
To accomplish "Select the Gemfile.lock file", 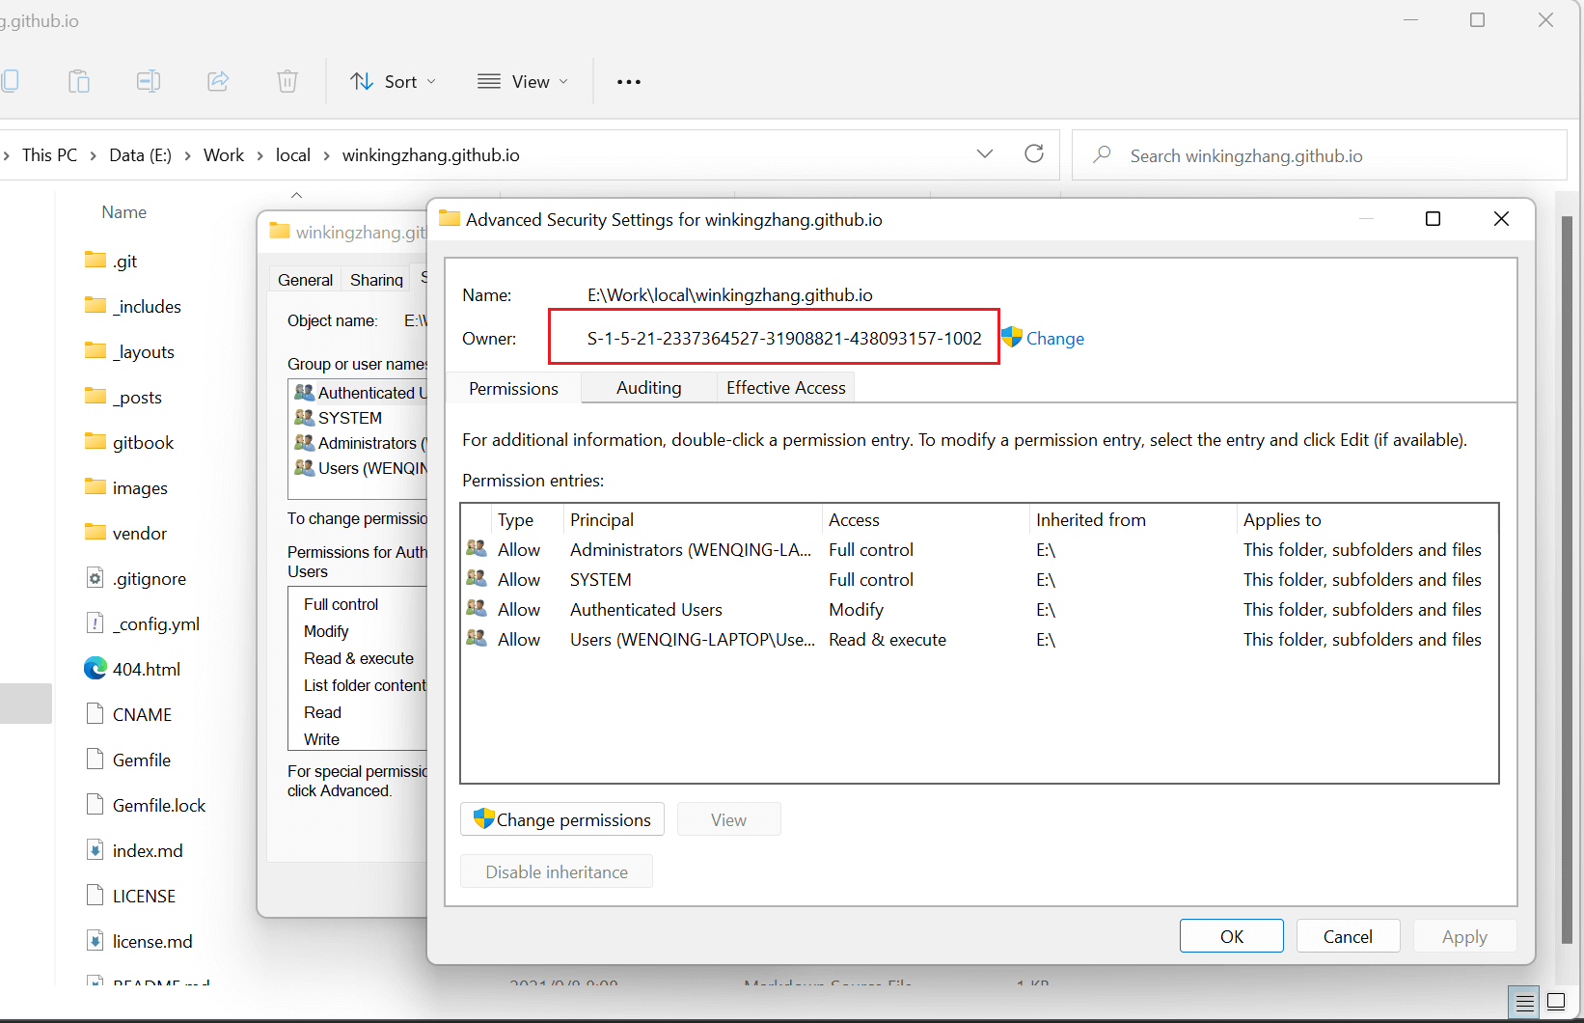I will [x=147, y=805].
